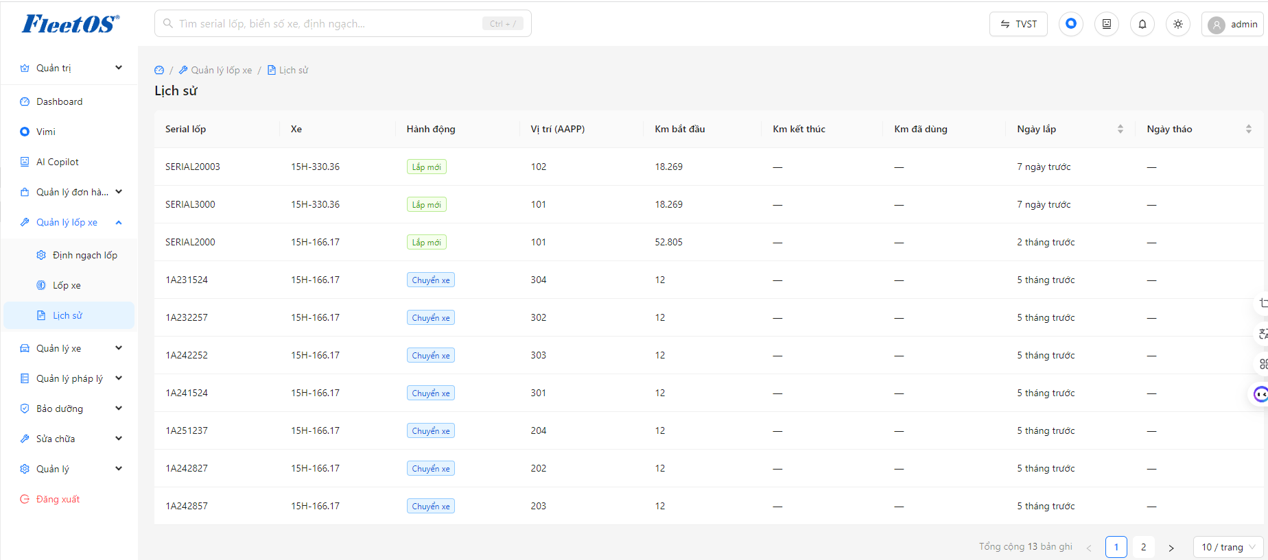Go to page 2 of results
Image resolution: width=1268 pixels, height=560 pixels.
(1143, 547)
